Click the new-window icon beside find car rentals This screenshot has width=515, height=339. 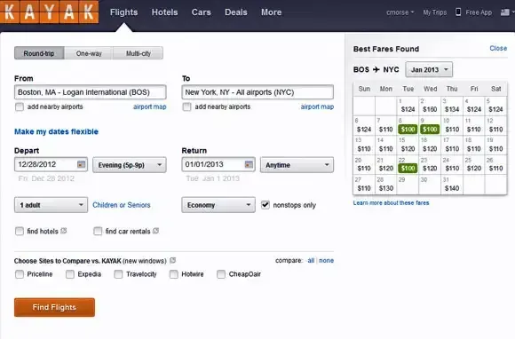point(156,231)
